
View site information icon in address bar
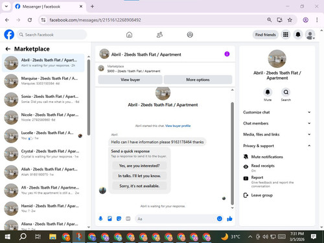point(43,20)
